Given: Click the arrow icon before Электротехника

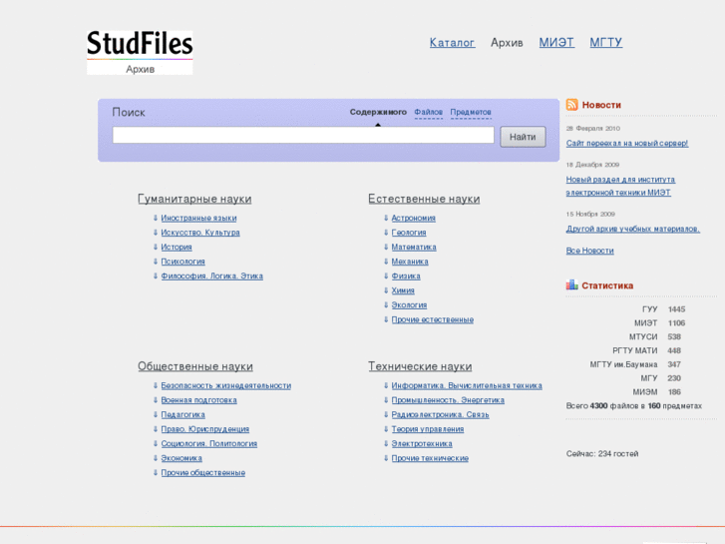Looking at the screenshot, I should (386, 443).
